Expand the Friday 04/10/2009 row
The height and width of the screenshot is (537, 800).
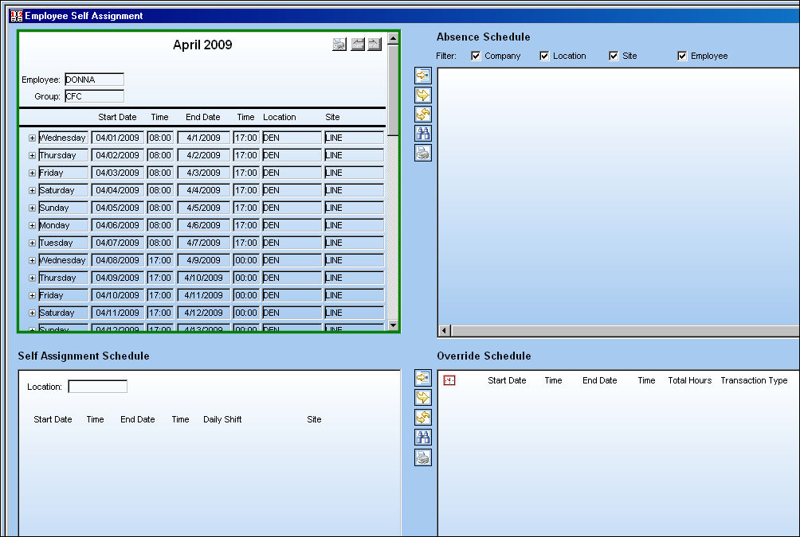32,295
